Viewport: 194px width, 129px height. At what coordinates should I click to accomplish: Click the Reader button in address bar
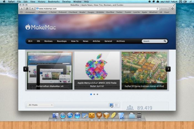click(164, 9)
